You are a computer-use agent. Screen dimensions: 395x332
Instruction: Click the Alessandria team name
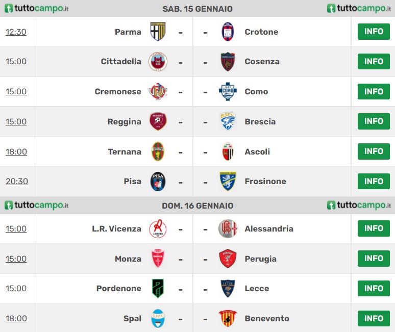click(269, 228)
